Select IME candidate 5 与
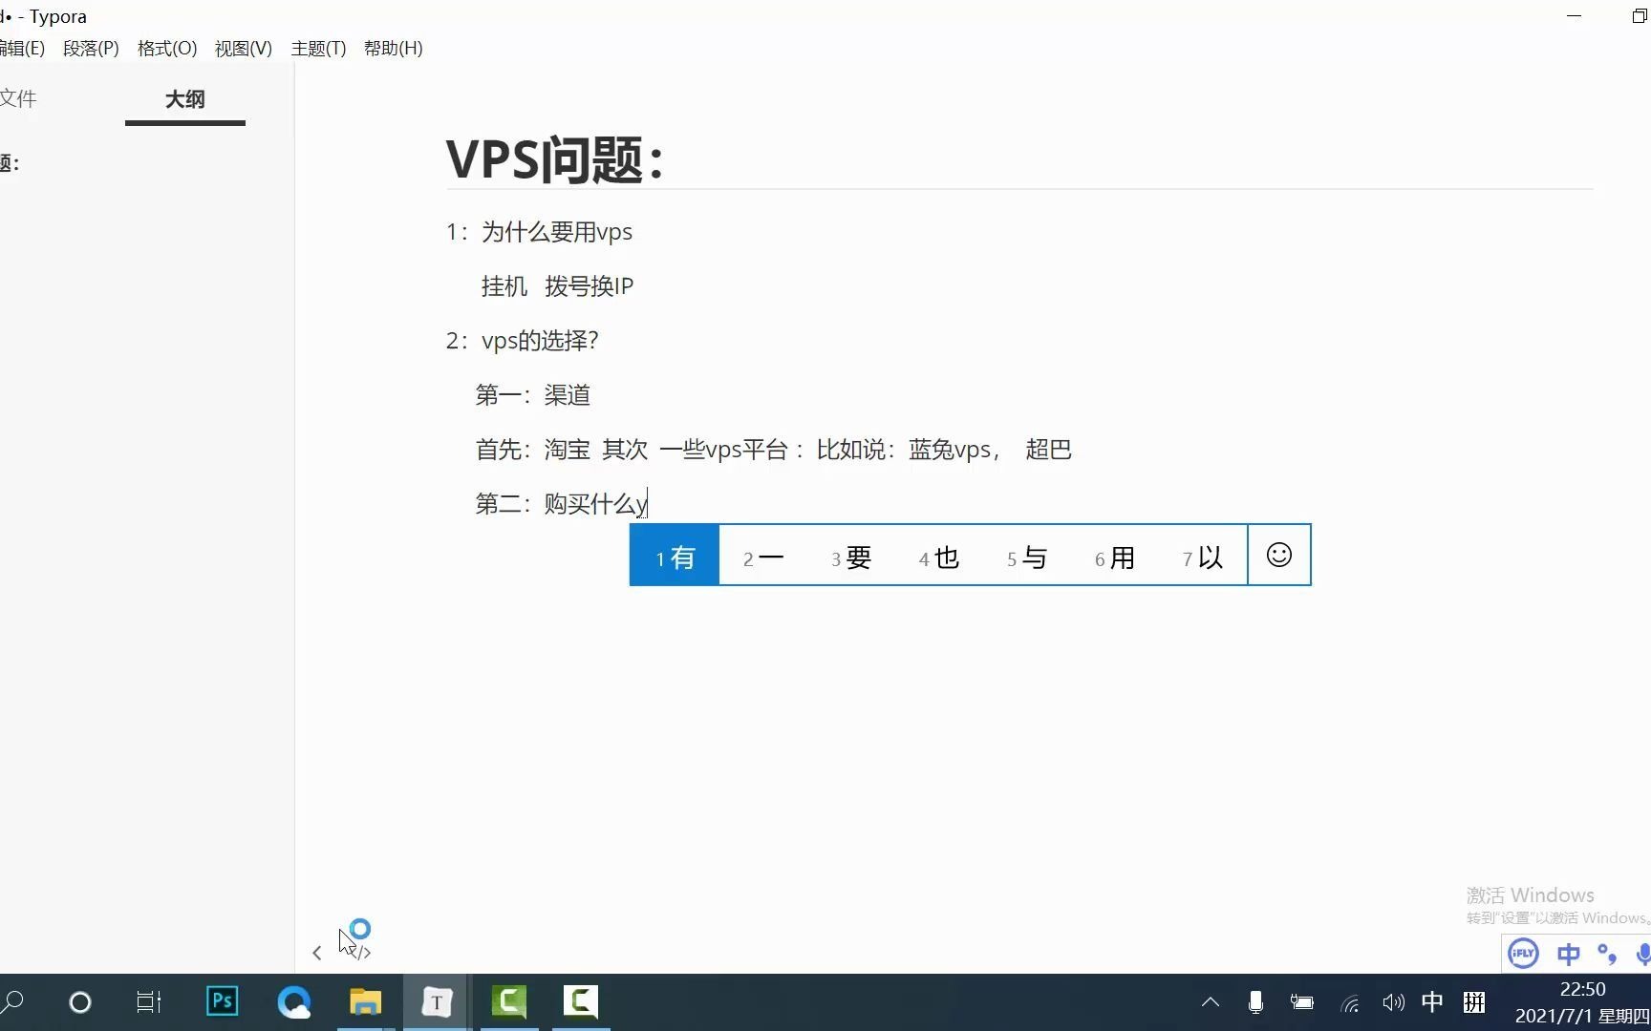 [x=1027, y=557]
